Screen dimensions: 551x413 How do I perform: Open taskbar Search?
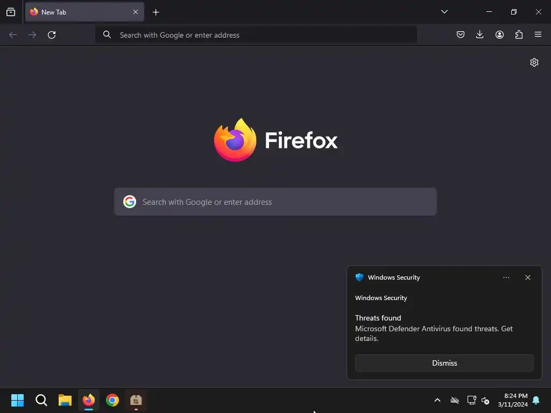coord(41,400)
